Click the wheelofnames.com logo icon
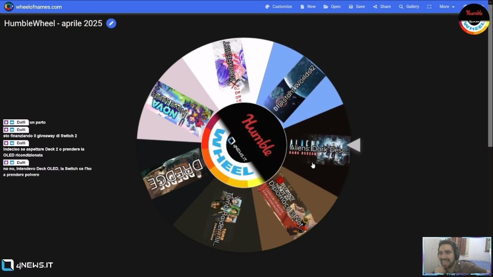This screenshot has width=493, height=277. (9, 7)
